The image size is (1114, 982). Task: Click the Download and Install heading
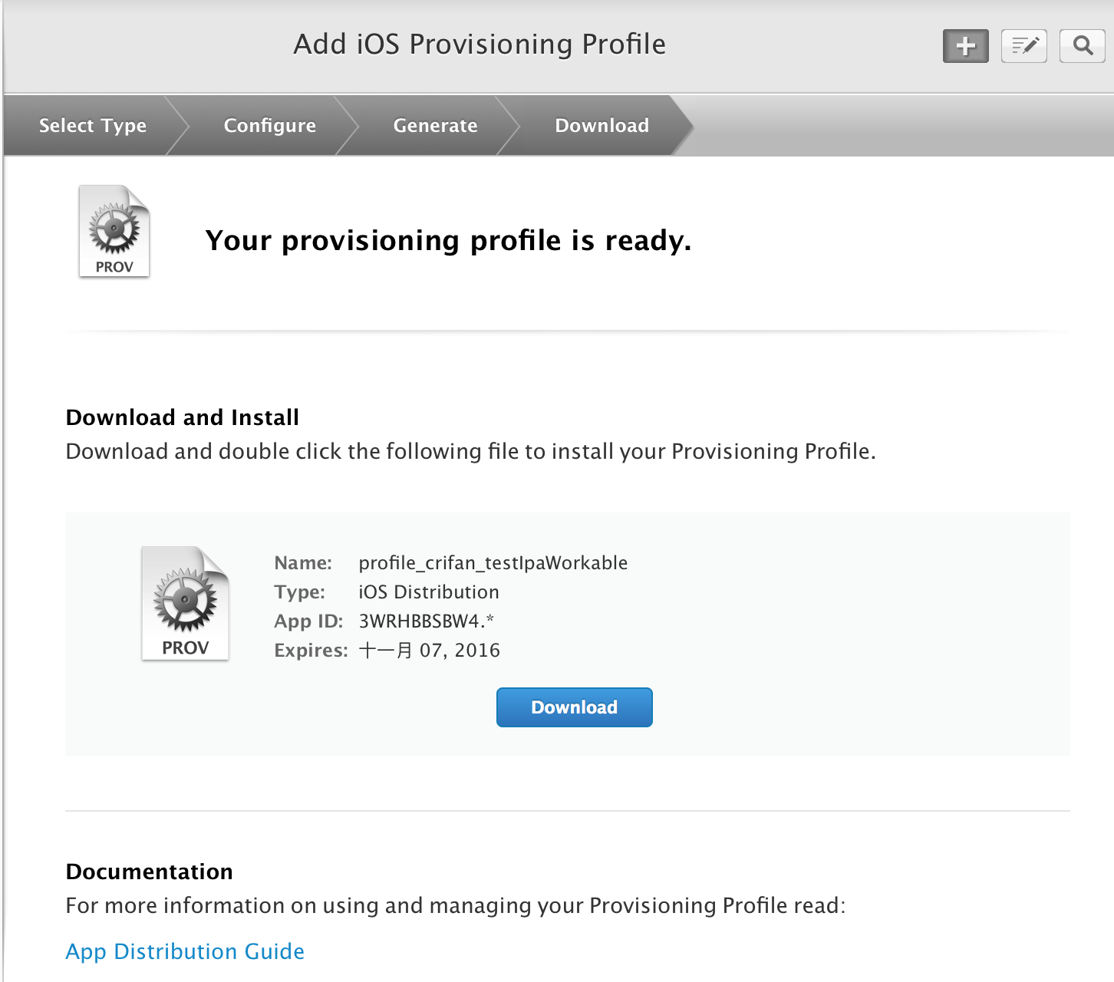pos(183,417)
